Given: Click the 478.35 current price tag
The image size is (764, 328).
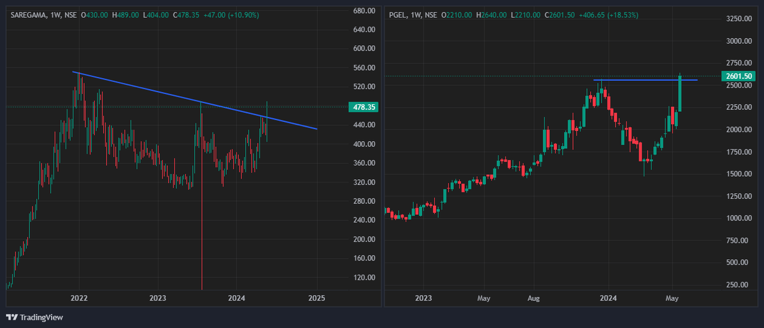Looking at the screenshot, I should tap(364, 107).
